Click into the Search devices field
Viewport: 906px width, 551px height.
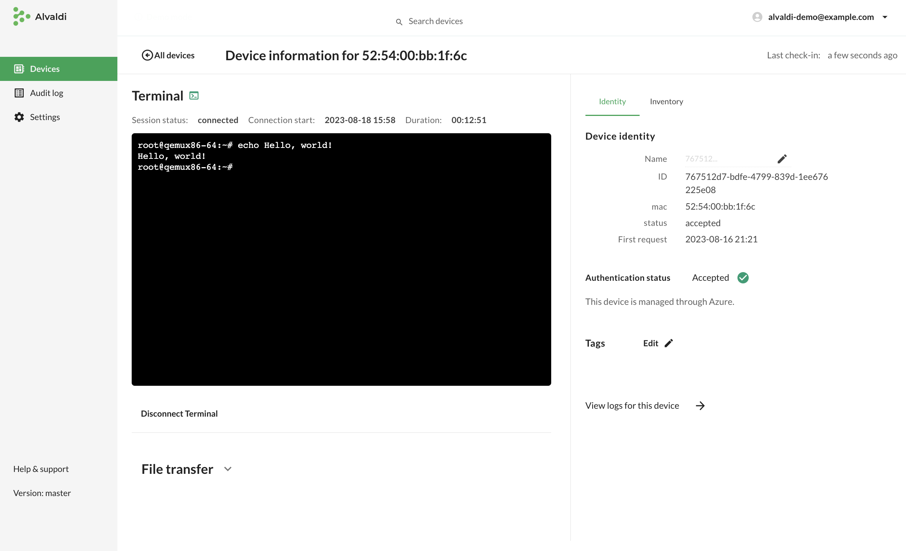[435, 21]
